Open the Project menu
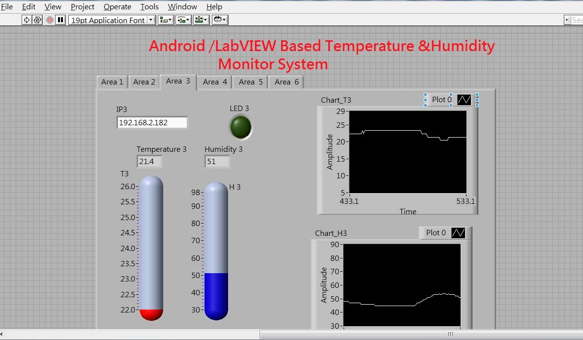This screenshot has width=583, height=340. [x=83, y=7]
